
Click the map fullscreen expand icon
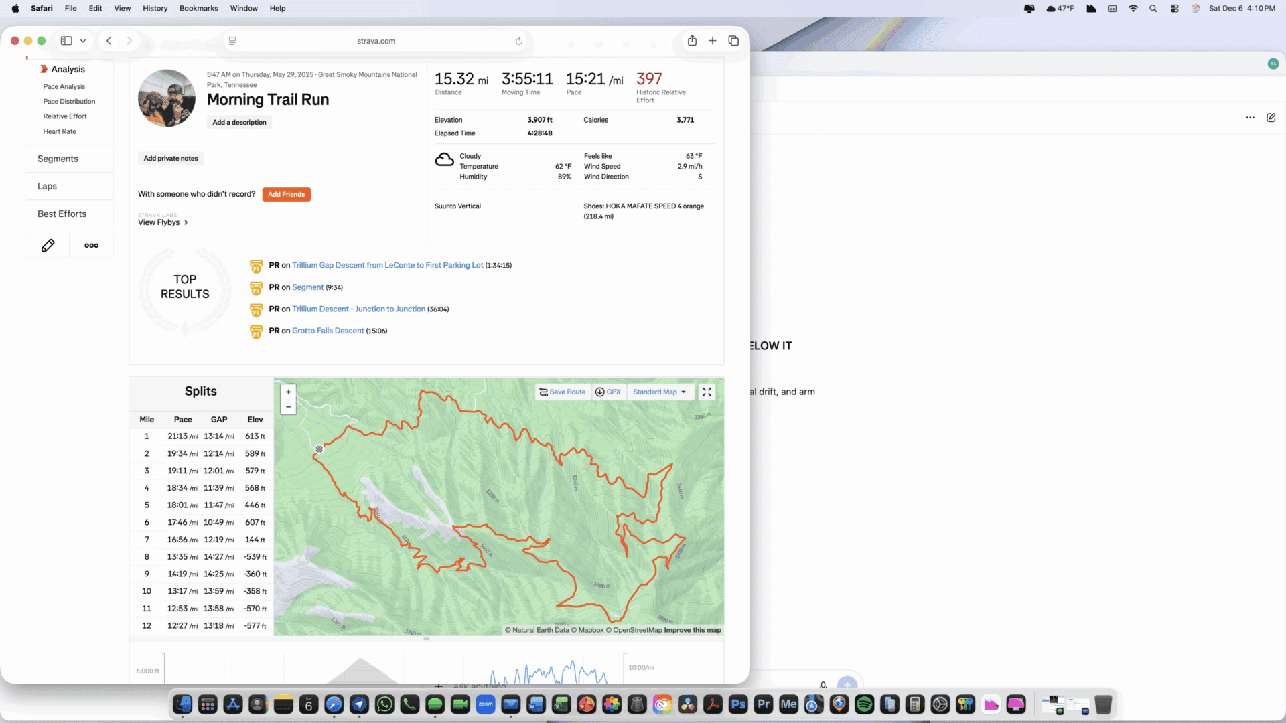click(707, 392)
